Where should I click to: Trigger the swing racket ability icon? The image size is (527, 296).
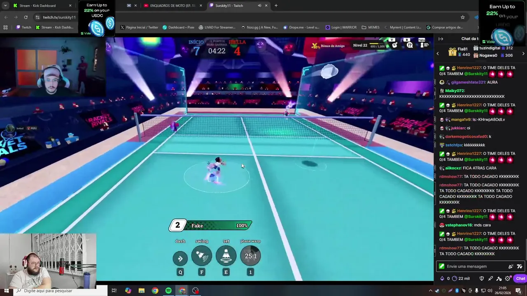point(202,256)
